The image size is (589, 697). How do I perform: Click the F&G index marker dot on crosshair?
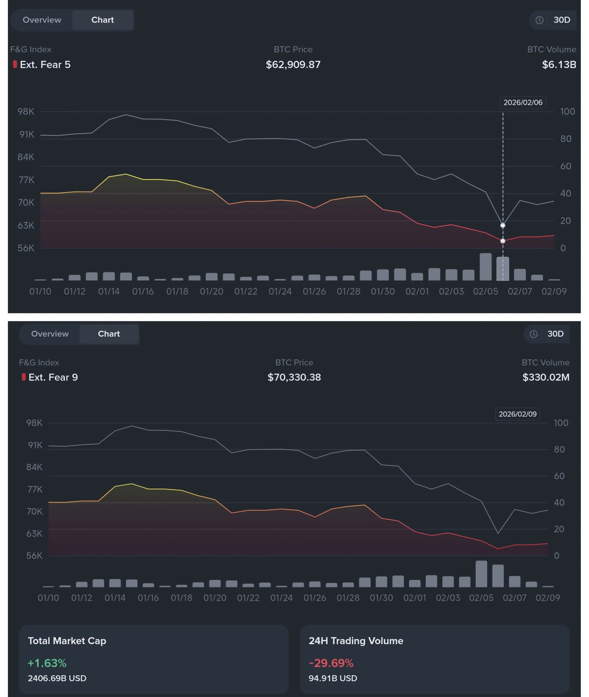click(x=503, y=241)
